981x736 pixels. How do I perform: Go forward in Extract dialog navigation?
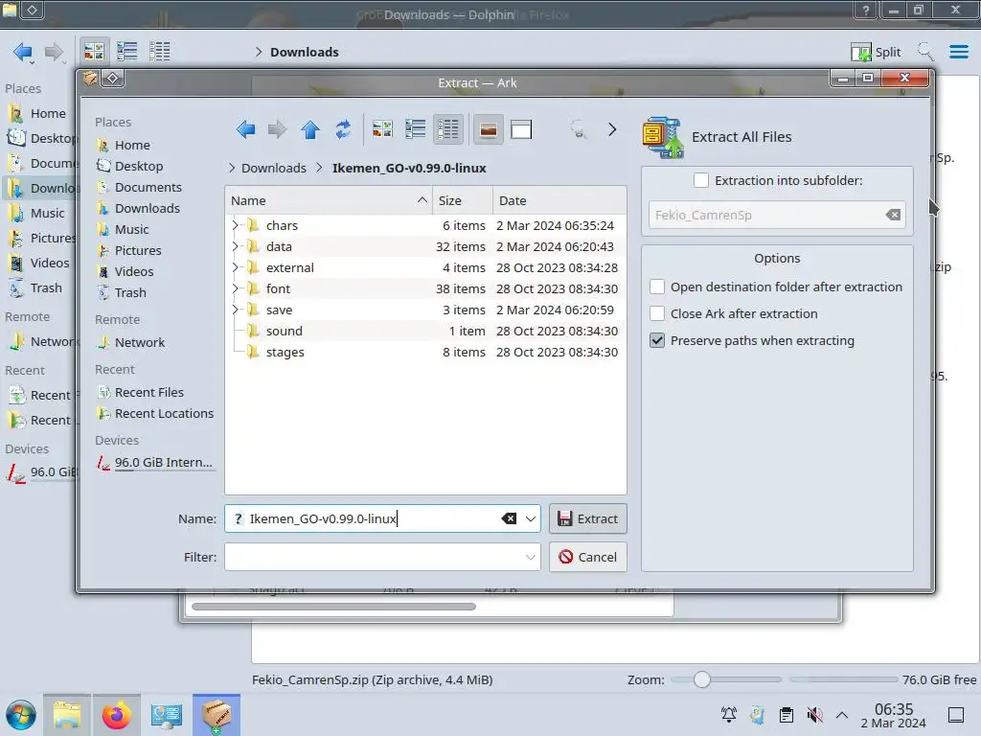(277, 129)
